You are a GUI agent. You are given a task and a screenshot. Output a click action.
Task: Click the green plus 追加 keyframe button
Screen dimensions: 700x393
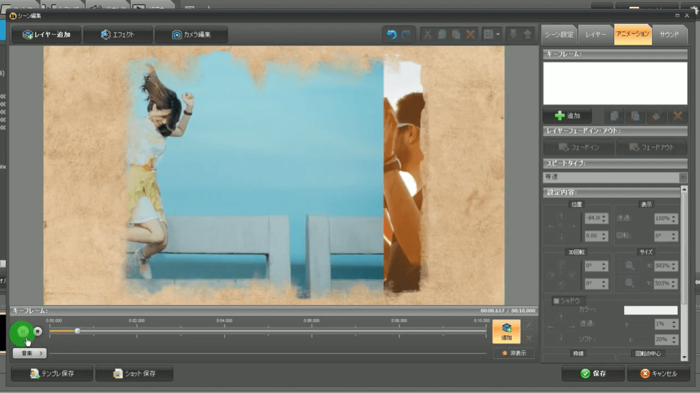click(x=567, y=116)
